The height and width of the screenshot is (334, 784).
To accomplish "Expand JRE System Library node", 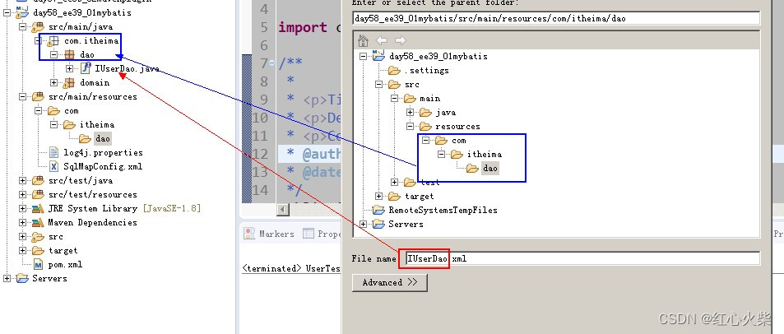I will pyautogui.click(x=22, y=208).
